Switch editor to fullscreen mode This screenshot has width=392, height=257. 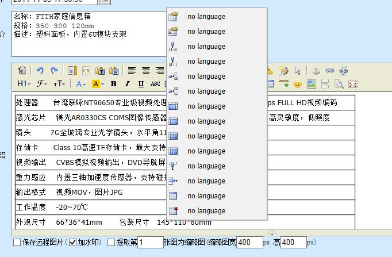[x=353, y=84]
